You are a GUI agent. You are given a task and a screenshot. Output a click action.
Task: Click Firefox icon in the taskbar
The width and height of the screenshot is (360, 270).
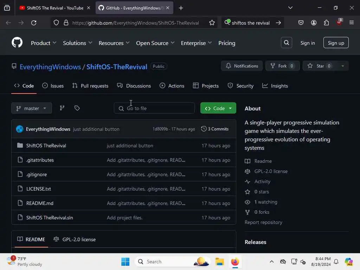click(x=235, y=262)
